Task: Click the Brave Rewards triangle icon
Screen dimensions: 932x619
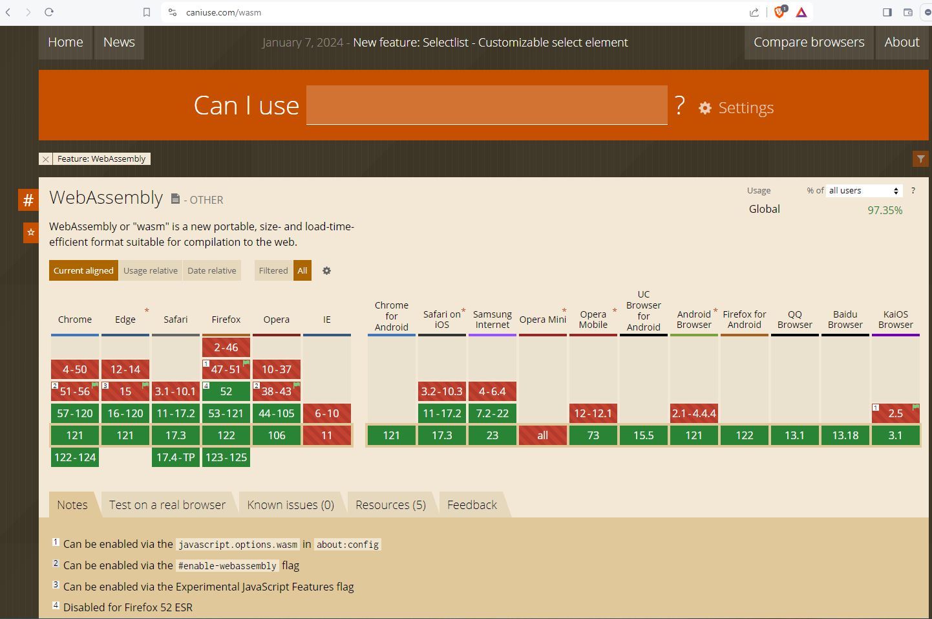Action: click(801, 12)
